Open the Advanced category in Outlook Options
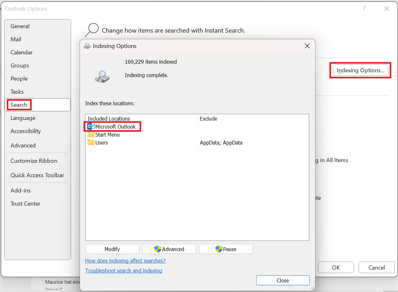 [x=37, y=146]
